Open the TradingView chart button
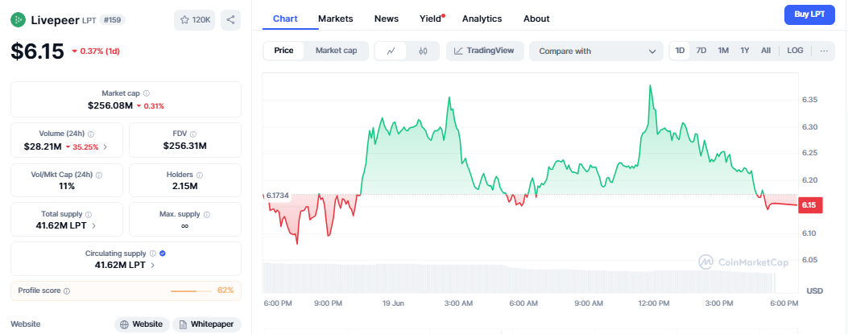Viewport: 848px width, 334px height. [x=485, y=51]
